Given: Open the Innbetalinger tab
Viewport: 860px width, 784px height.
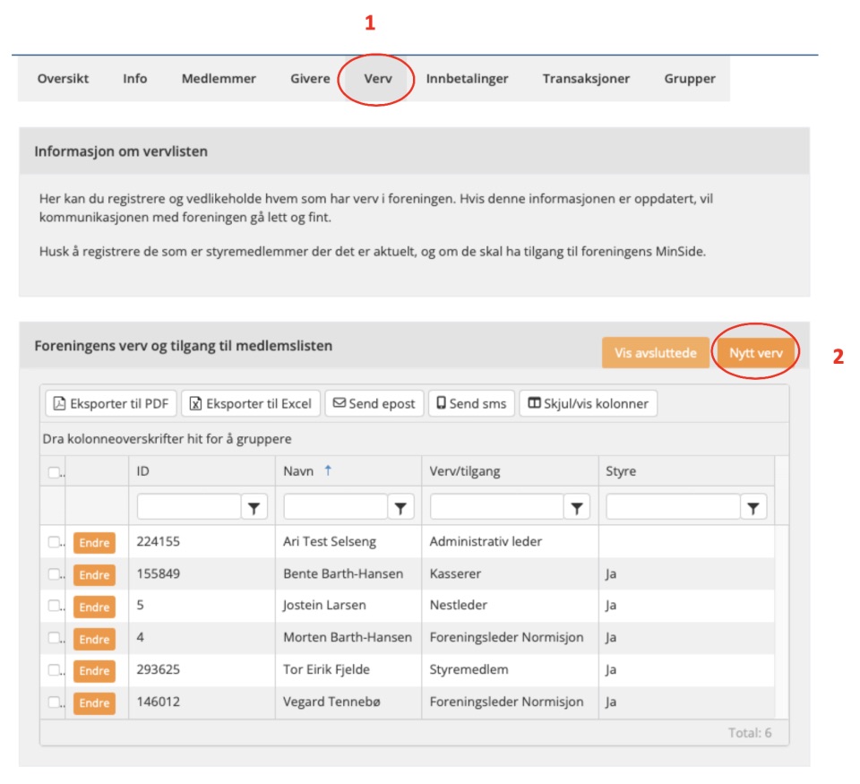Looking at the screenshot, I should click(x=468, y=79).
